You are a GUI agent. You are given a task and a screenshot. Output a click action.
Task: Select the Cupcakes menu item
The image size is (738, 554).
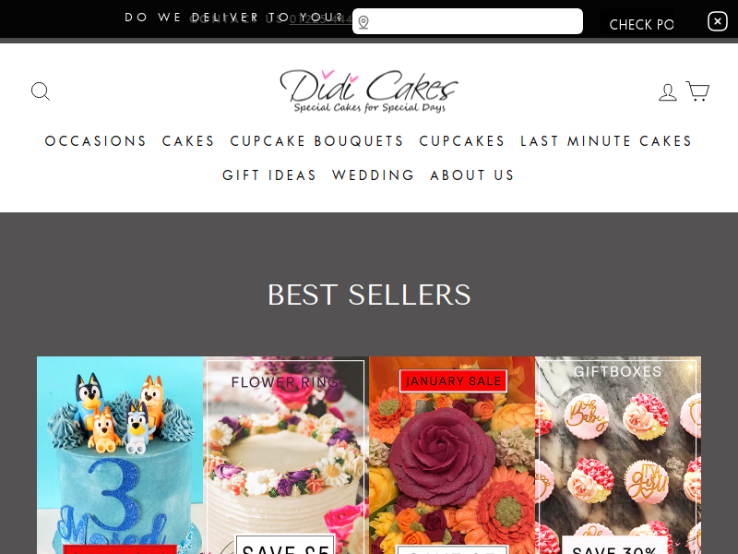pos(462,141)
